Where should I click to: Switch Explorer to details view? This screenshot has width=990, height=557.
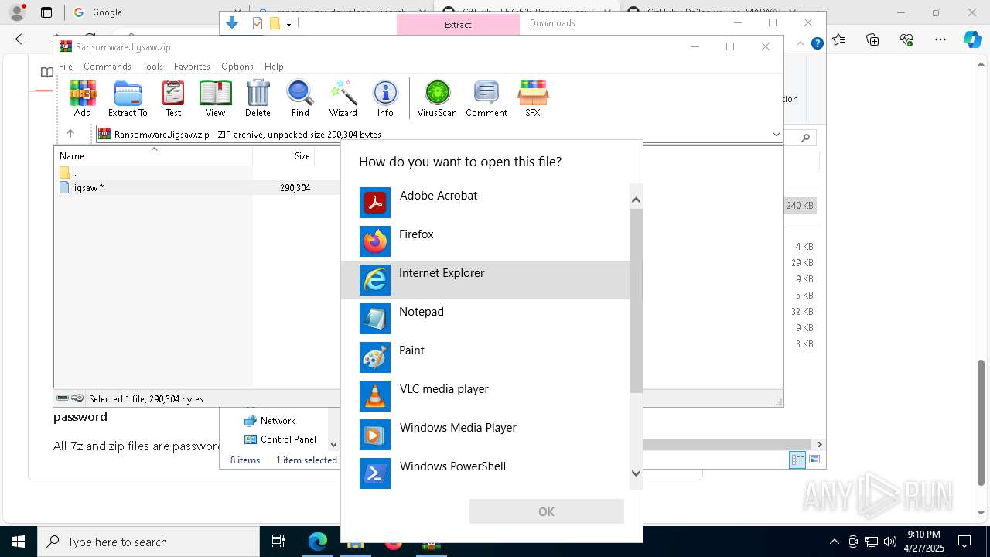(x=797, y=460)
